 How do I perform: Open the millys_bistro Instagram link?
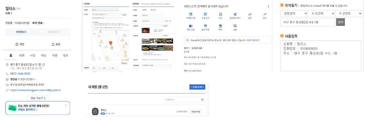click(35, 90)
